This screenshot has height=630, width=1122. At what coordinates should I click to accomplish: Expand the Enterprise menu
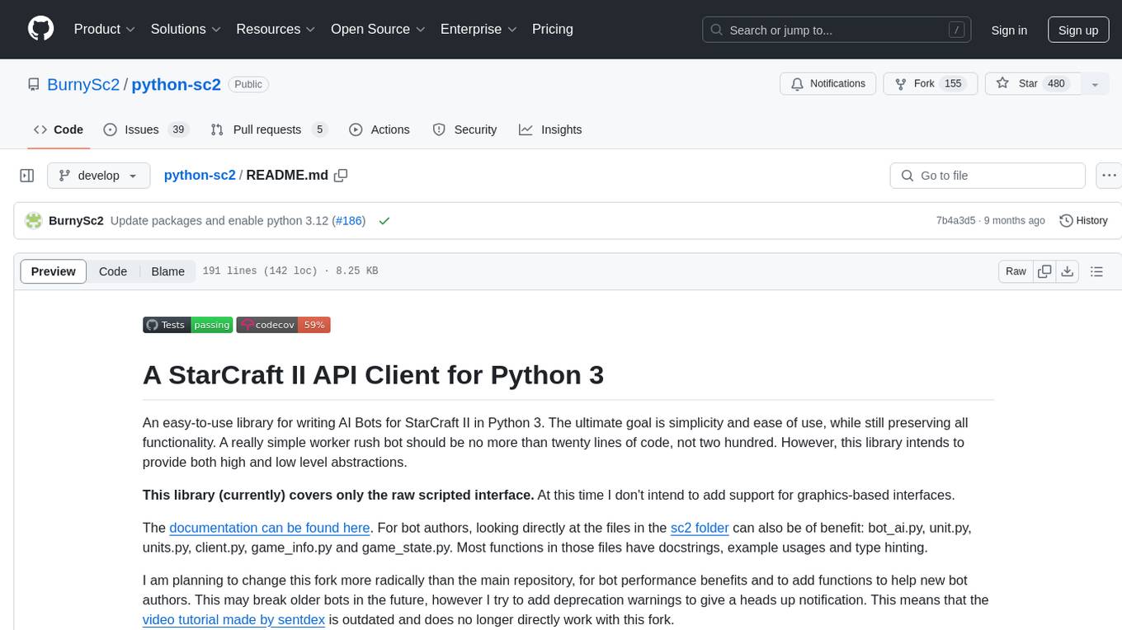coord(478,29)
